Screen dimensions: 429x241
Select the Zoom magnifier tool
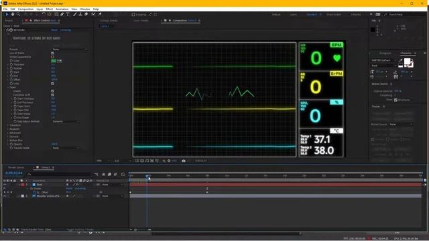[18, 14]
